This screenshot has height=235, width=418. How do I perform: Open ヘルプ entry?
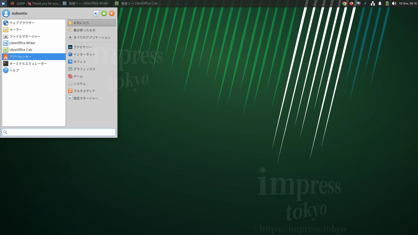[34, 70]
